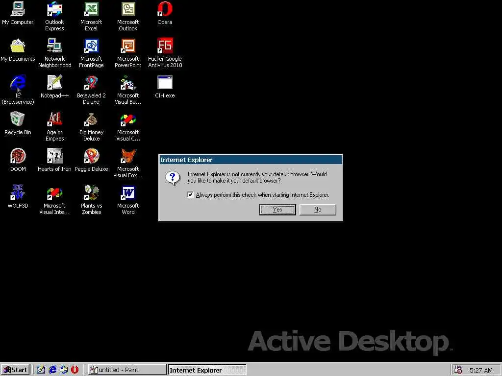Click Internet Explorer taskbar button
This screenshot has width=502, height=376.
tap(207, 370)
